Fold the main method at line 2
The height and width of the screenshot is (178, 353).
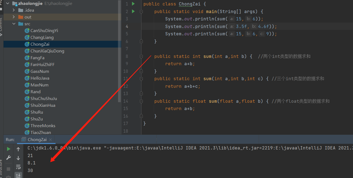(x=141, y=12)
